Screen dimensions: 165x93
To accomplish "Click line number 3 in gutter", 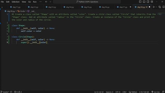I will pos(7,25).
